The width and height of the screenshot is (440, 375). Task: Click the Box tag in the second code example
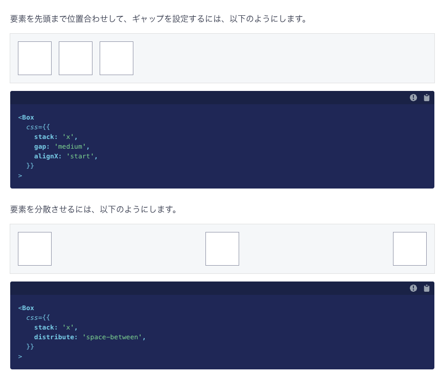[x=26, y=308]
